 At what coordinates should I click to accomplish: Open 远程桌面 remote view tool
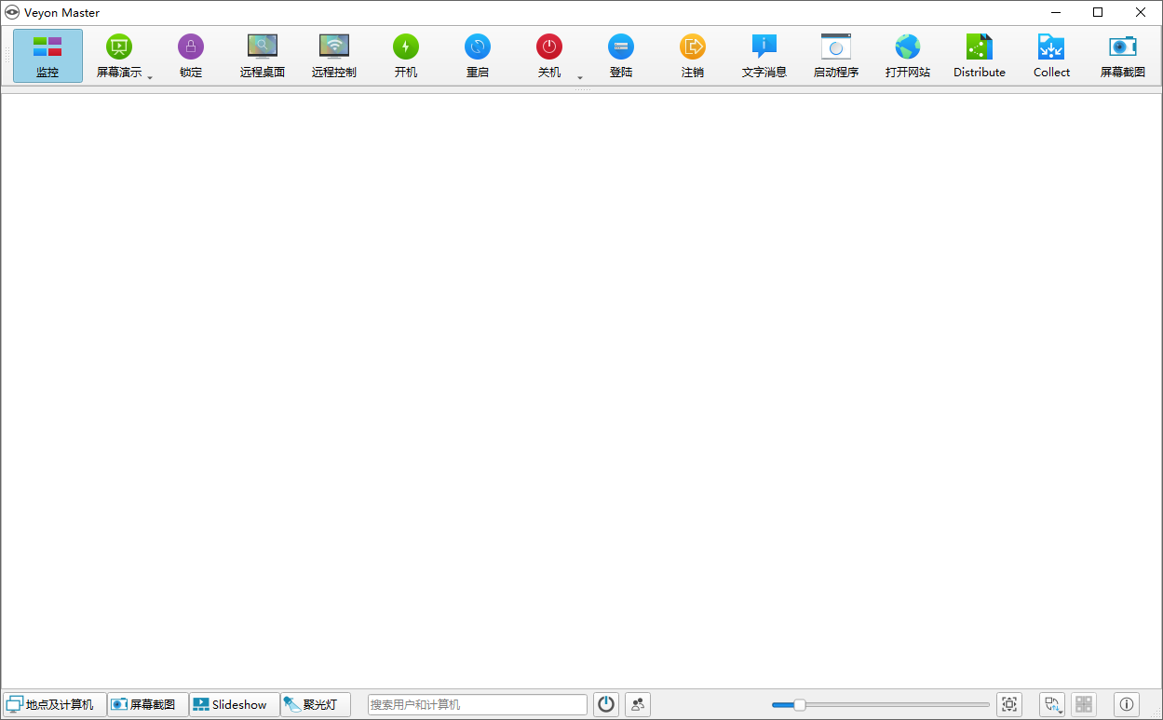[x=263, y=56]
